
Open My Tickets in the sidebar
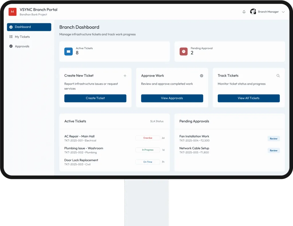coord(22,37)
